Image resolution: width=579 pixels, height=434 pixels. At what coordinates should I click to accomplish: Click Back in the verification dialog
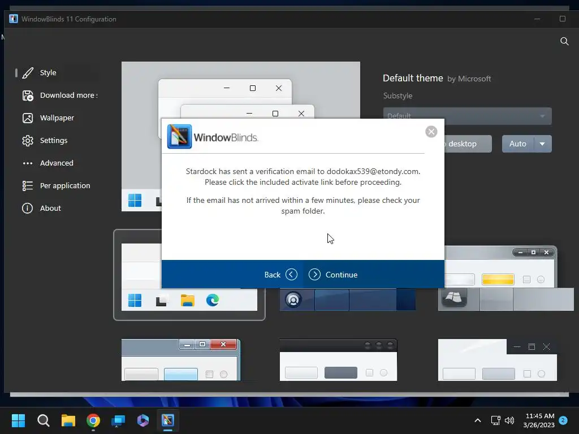280,275
